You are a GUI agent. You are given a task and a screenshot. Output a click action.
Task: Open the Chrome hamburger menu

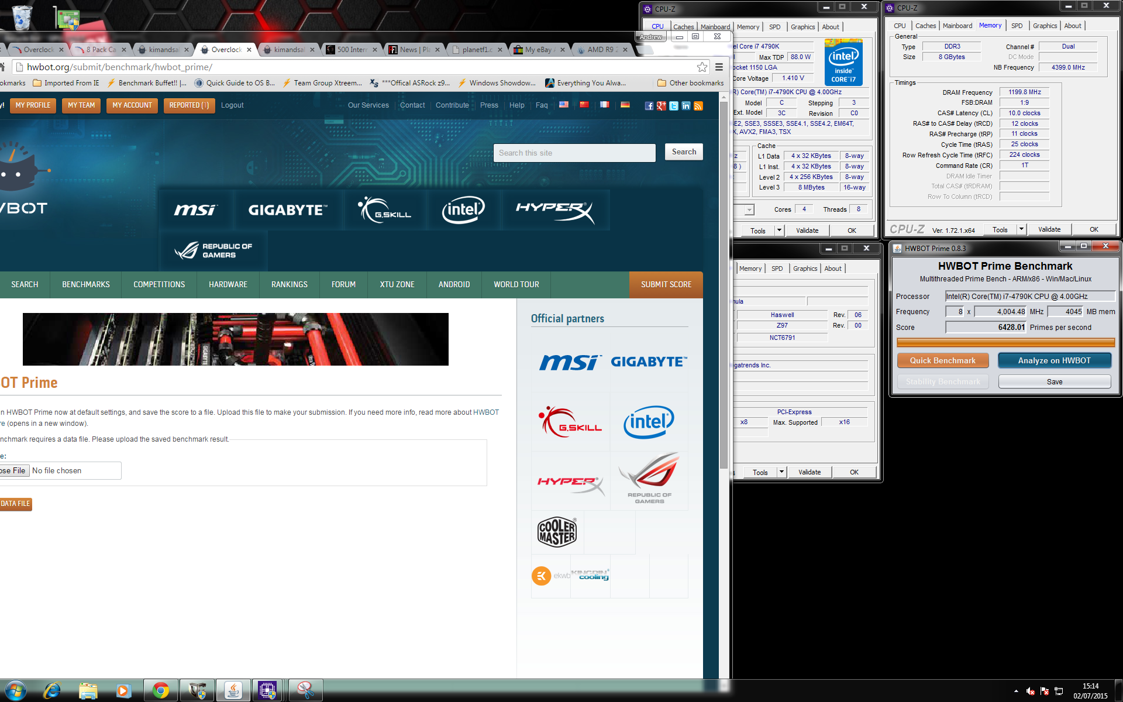tap(719, 67)
